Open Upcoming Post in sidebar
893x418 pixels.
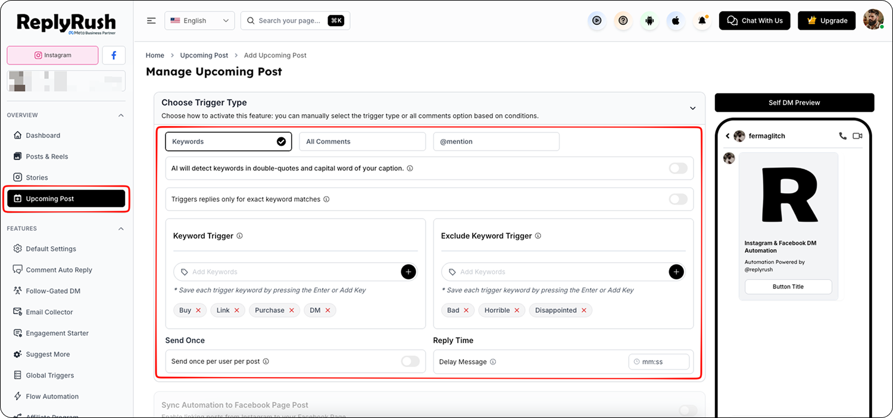66,199
